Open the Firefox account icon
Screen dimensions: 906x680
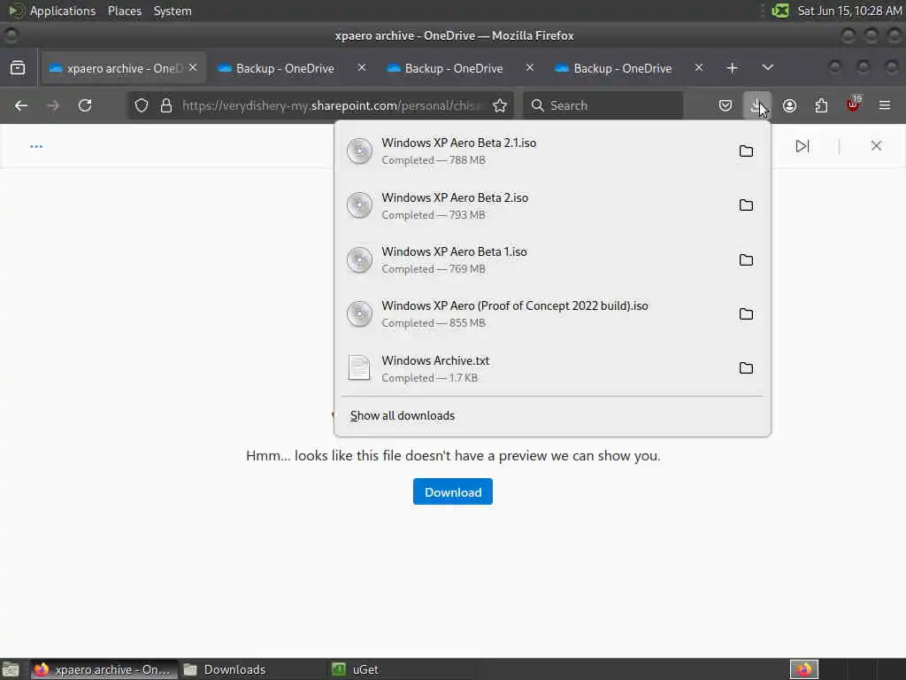[x=789, y=105]
